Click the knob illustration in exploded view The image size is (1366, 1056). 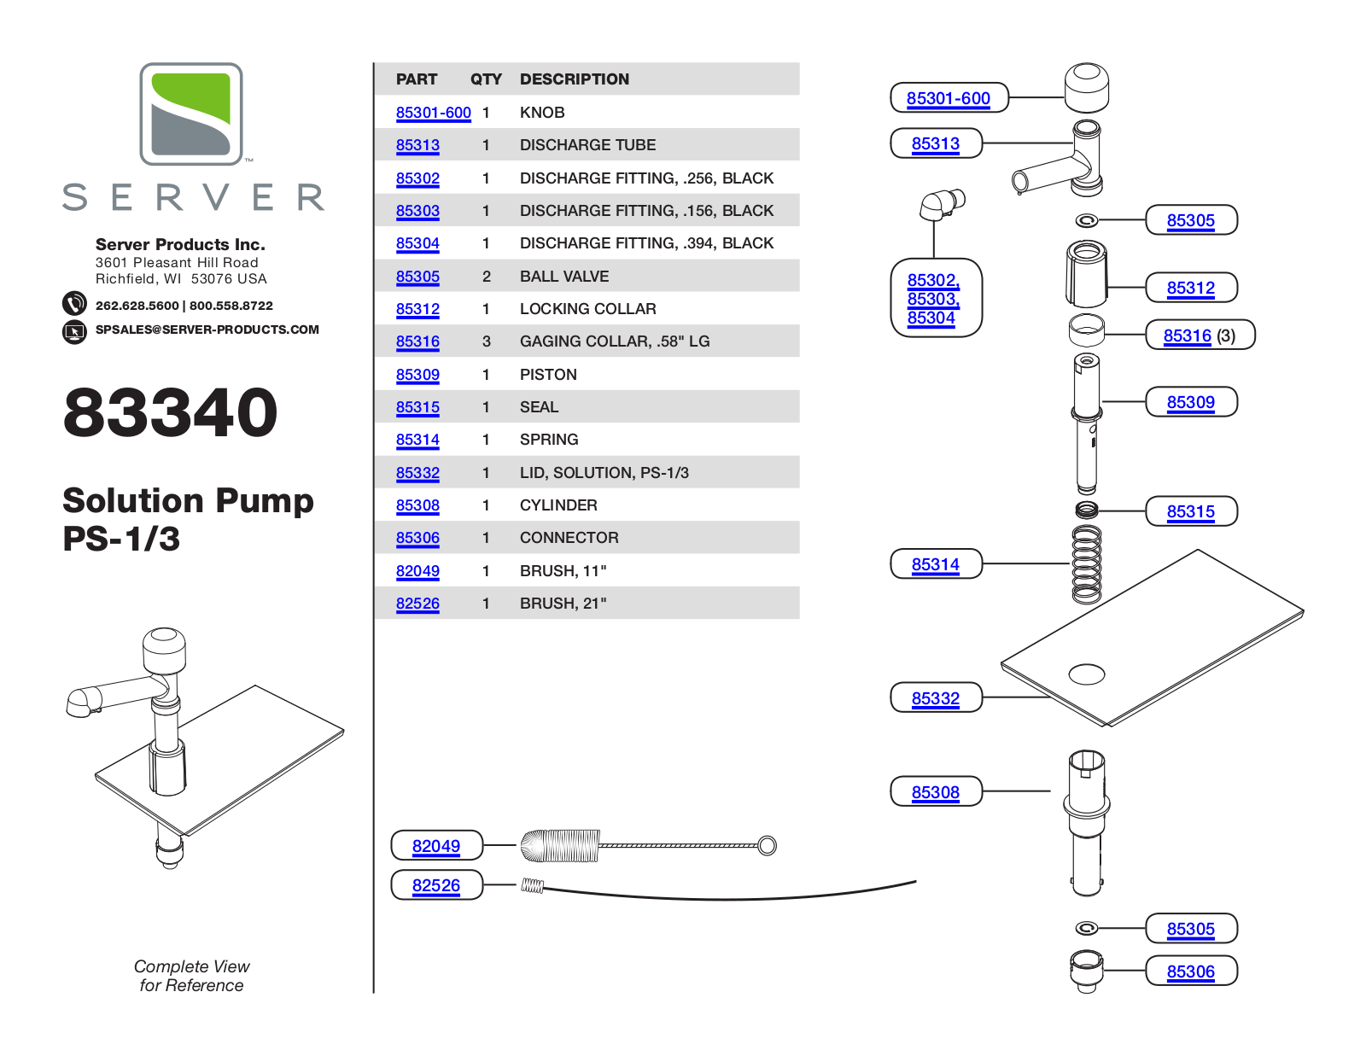1087,87
